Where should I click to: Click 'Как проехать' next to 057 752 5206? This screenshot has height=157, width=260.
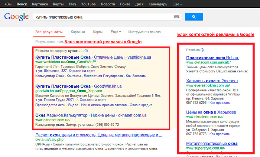220,103
